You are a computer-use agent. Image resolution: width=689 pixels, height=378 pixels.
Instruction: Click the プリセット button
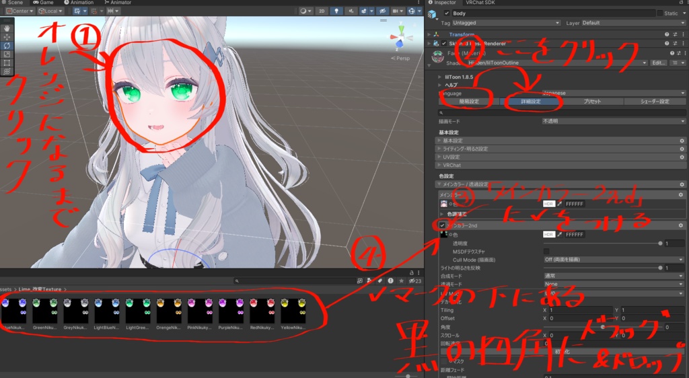pyautogui.click(x=592, y=102)
